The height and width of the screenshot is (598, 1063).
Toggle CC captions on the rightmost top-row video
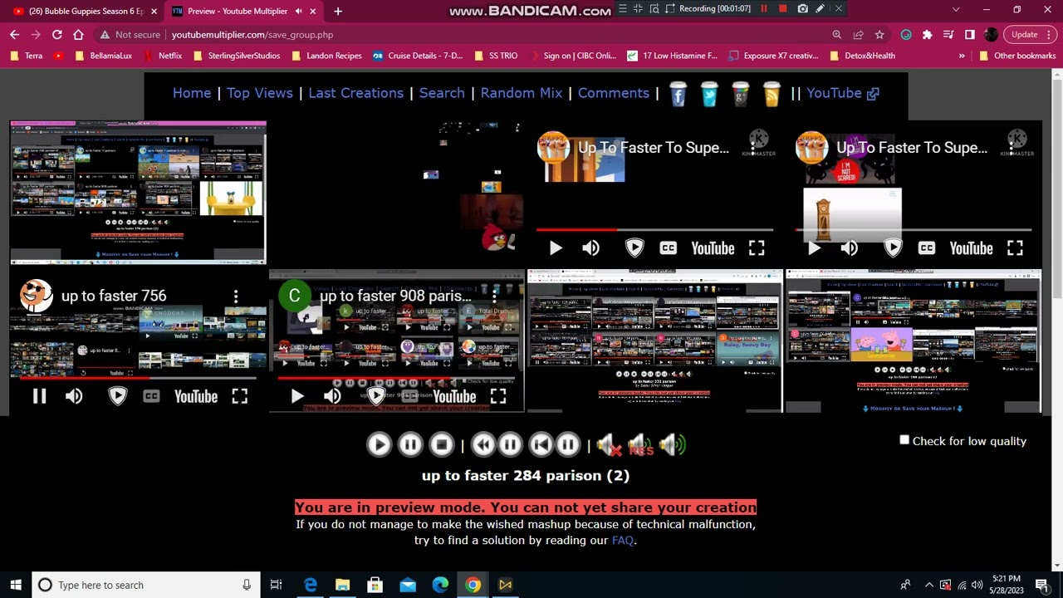tap(926, 248)
